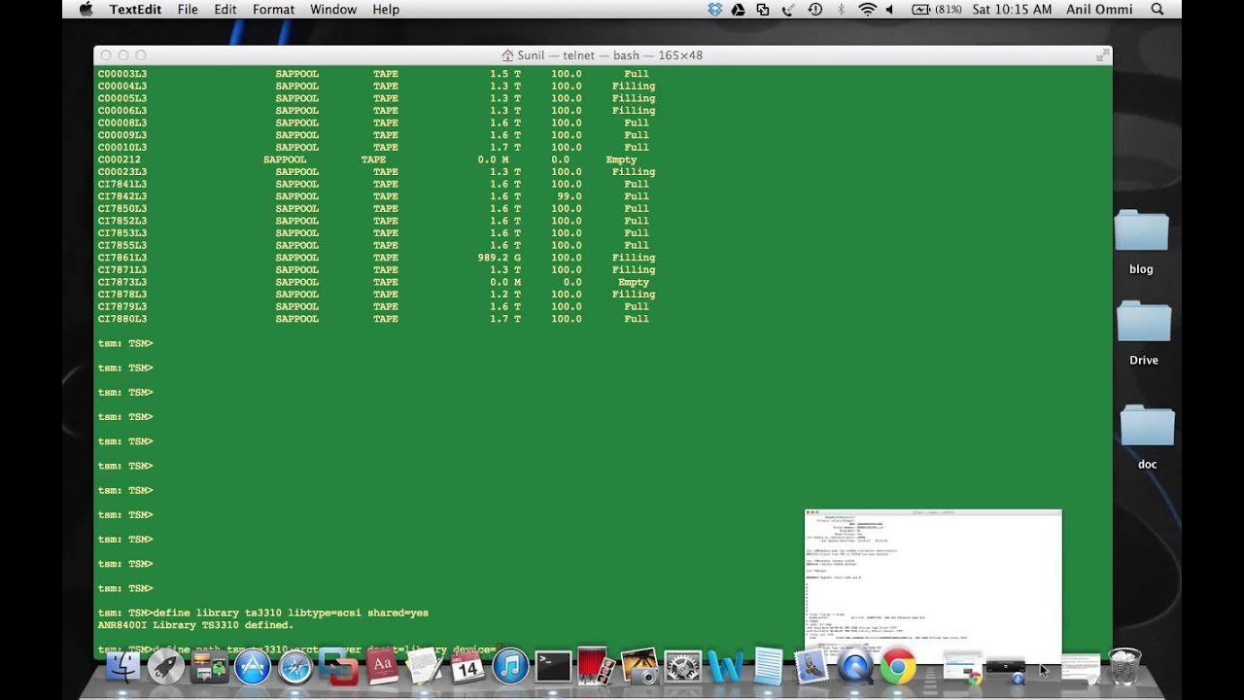Open Bluetooth status menu
Image resolution: width=1244 pixels, height=700 pixels.
pos(842,9)
